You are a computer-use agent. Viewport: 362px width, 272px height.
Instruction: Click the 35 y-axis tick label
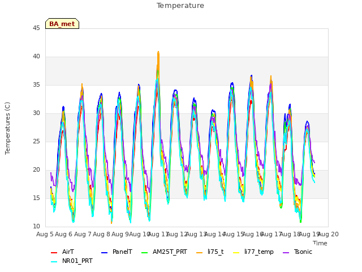[x=36, y=85]
